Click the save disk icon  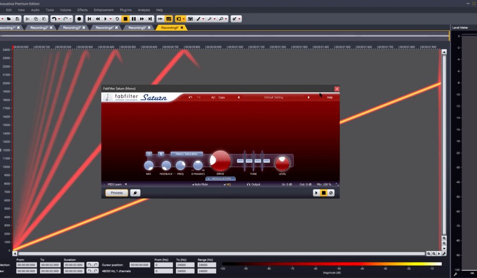click(17, 19)
